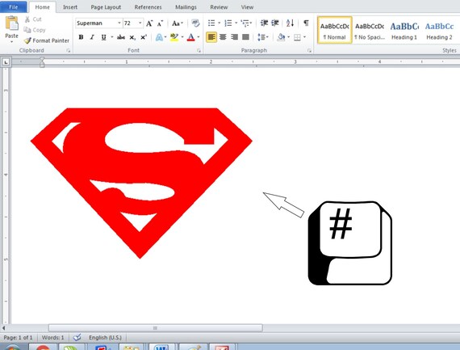Click the Cut scissors icon
This screenshot has height=350, width=460.
click(27, 19)
